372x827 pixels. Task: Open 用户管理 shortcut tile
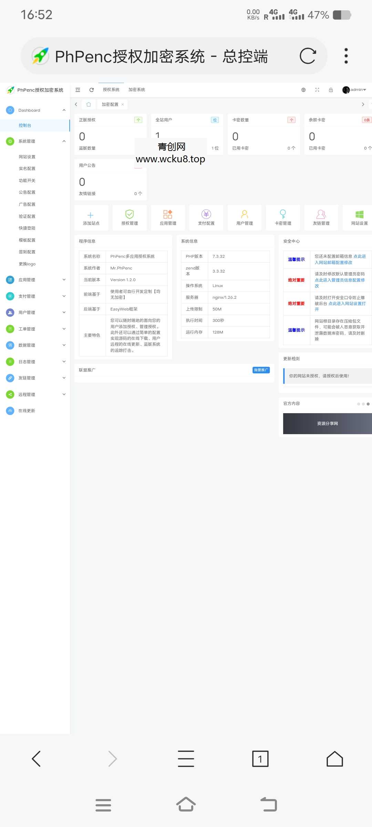click(245, 218)
